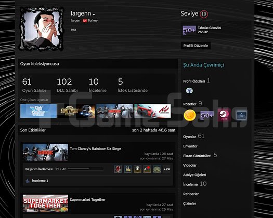This screenshot has width=273, height=218.
Task: Click the thumbs-up review icon
Action: 28,181
